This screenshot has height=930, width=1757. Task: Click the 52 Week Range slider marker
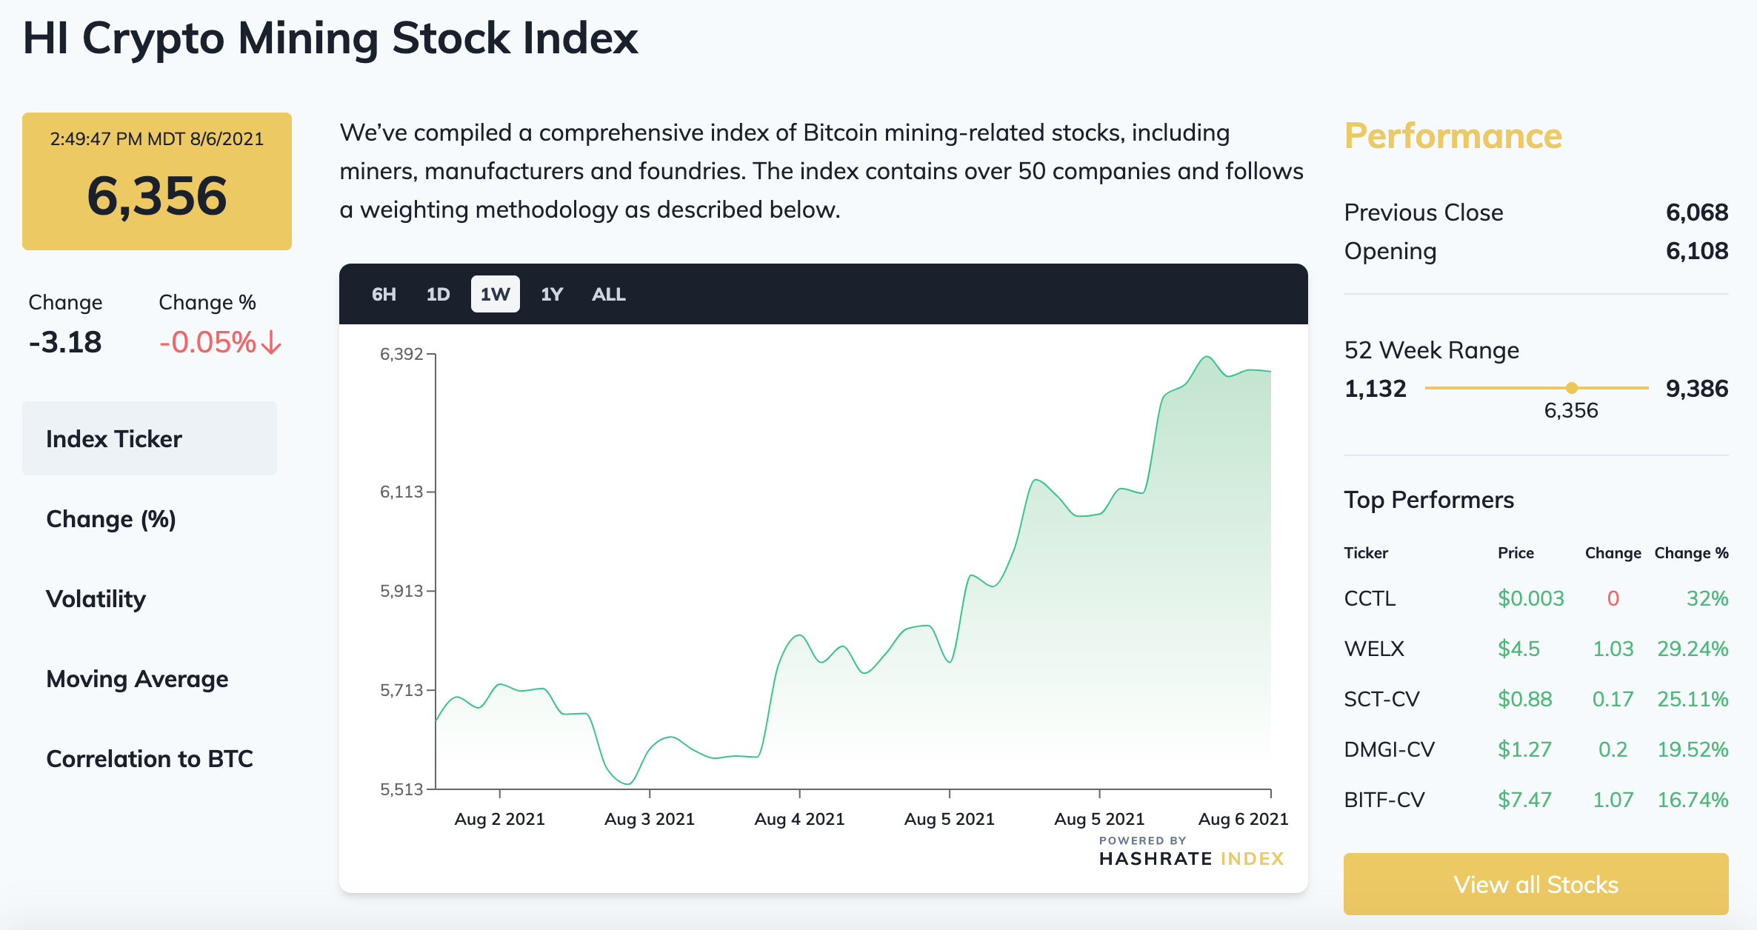click(1571, 388)
